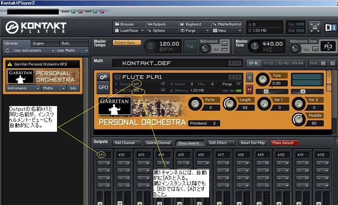This screenshot has width=338, height=205.
Task: Click the Edit Effect button
Action: [221, 143]
